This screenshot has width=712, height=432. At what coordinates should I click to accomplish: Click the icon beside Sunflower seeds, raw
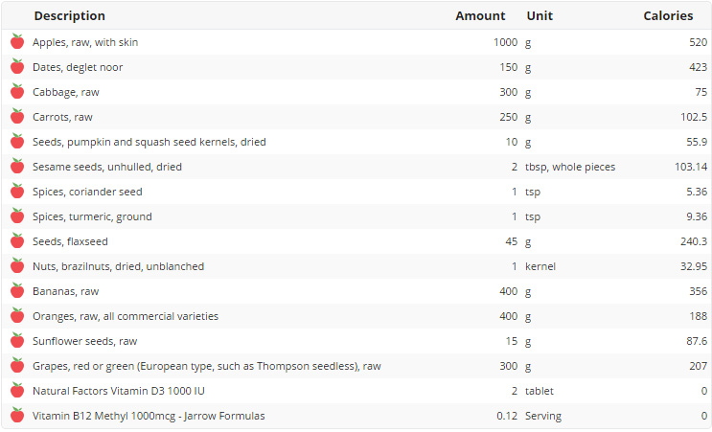click(17, 341)
